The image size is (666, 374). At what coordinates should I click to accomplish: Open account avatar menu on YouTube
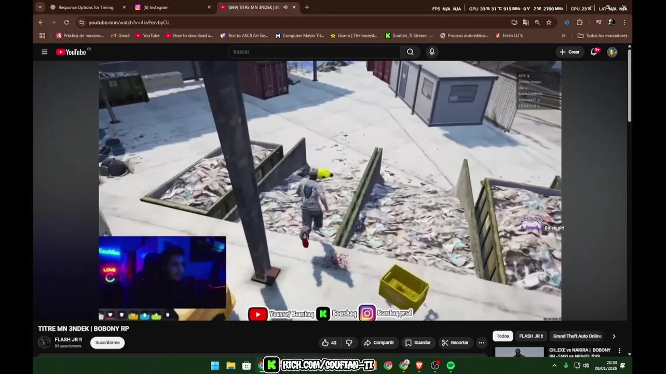pyautogui.click(x=612, y=52)
